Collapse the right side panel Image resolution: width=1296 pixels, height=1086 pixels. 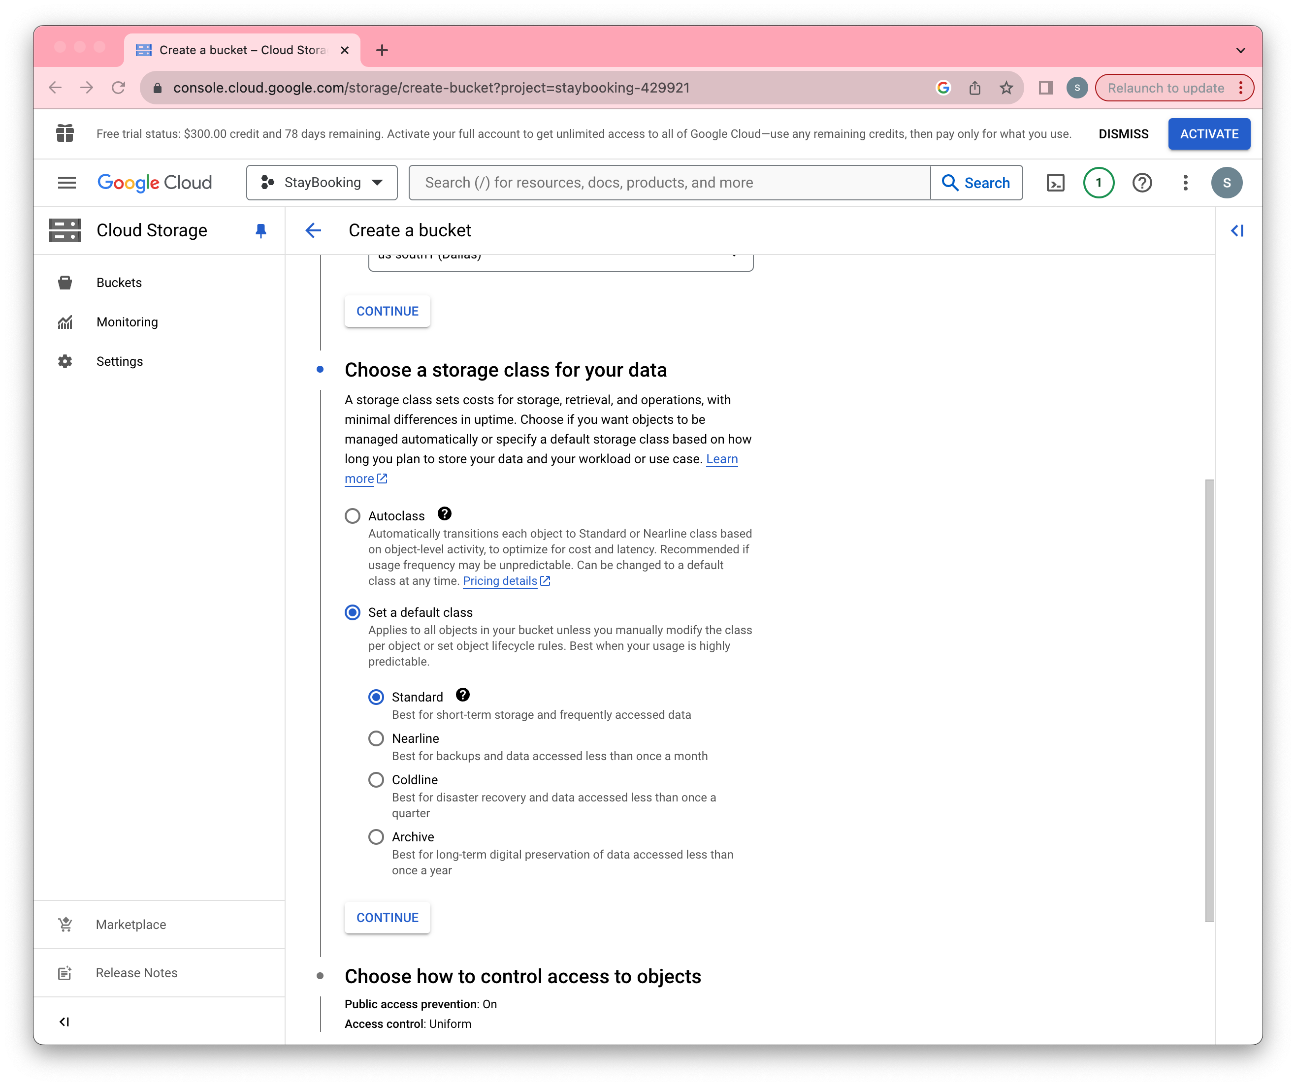pos(1237,230)
